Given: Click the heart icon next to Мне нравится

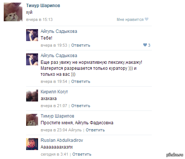Looking at the screenshot, I should 147,19.
